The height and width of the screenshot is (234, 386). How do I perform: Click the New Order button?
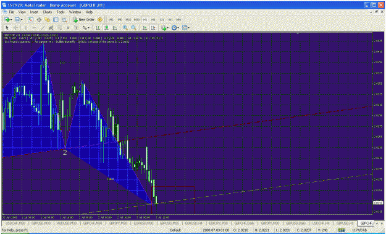tap(84, 20)
